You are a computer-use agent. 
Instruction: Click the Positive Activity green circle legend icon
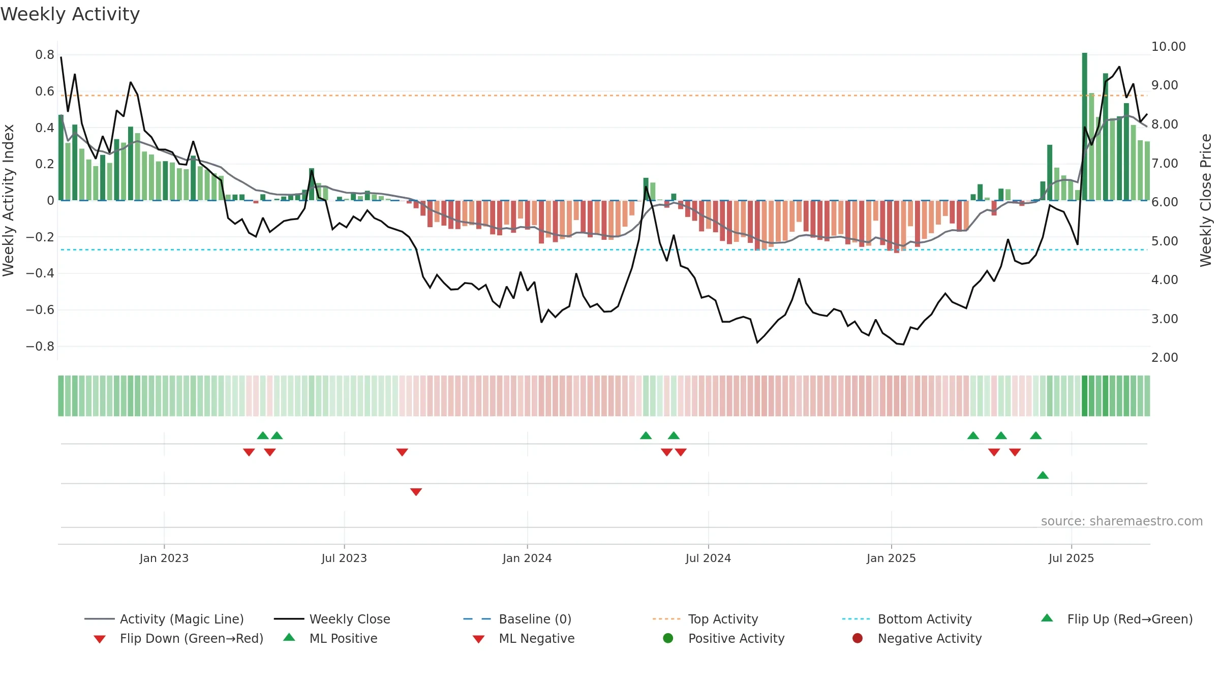point(668,638)
